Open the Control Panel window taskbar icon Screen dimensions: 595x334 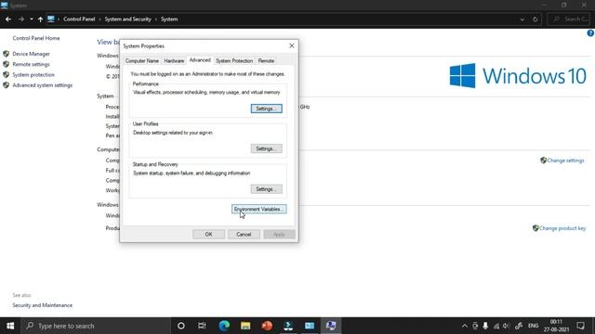[x=310, y=326]
